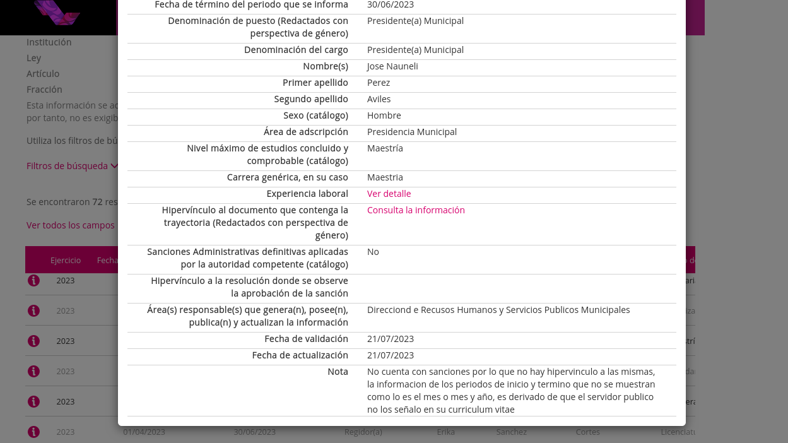Click the Regidor(a) cell in the table
The height and width of the screenshot is (443, 788).
coord(363,432)
